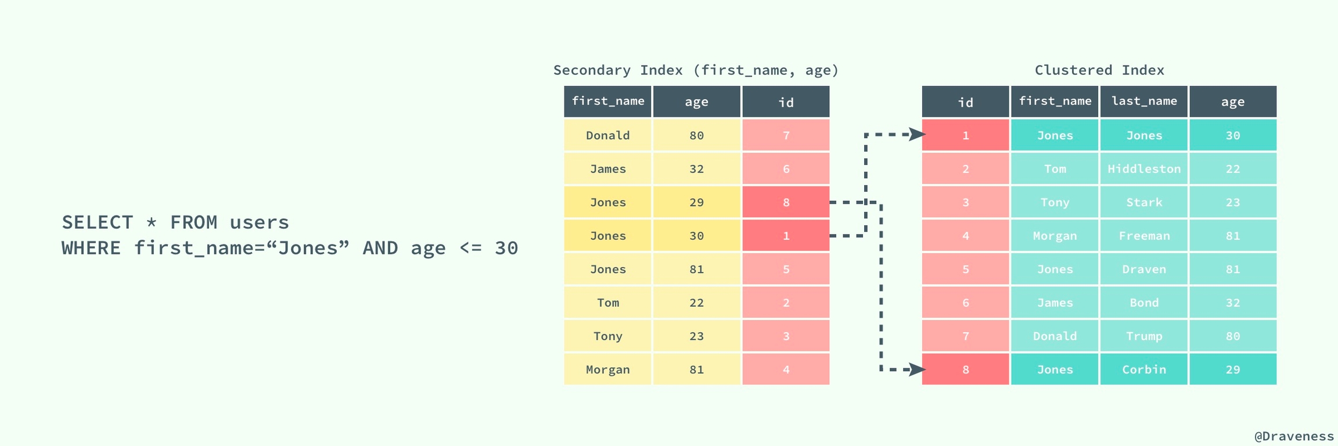Click the highlighted Corbin cell

point(1143,369)
